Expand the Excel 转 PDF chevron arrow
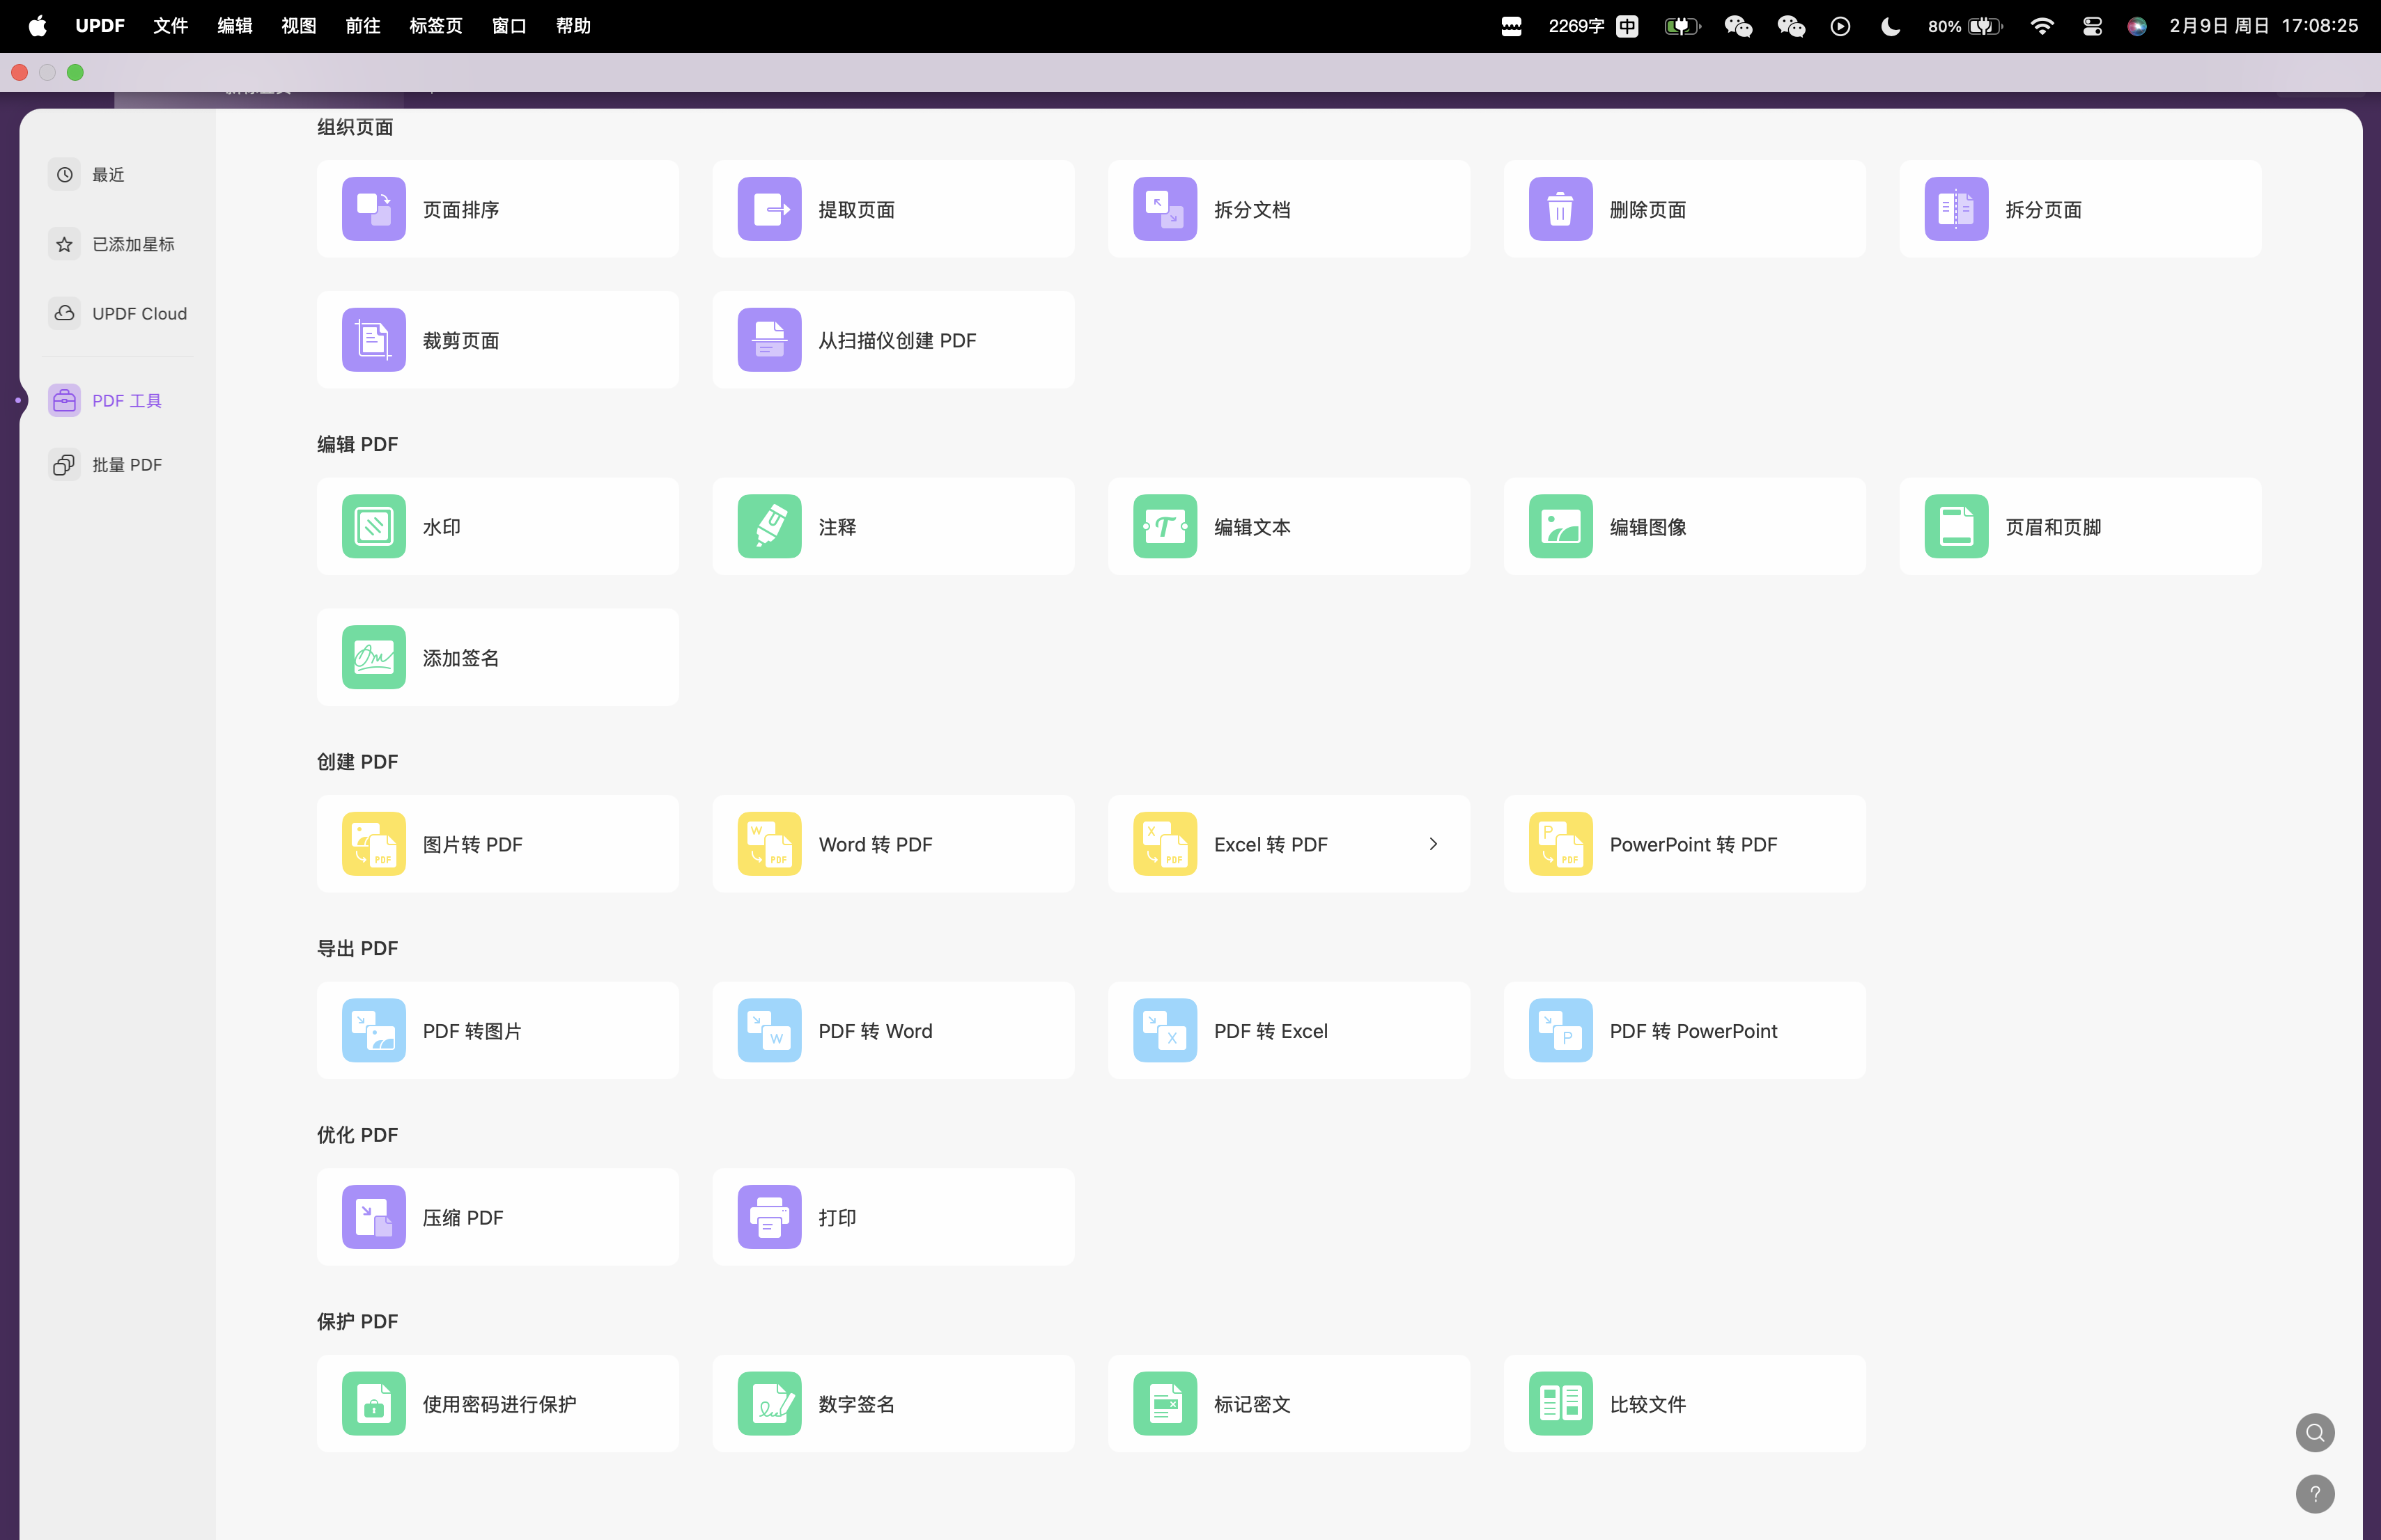Screen dimensions: 2381x1540 1433,844
